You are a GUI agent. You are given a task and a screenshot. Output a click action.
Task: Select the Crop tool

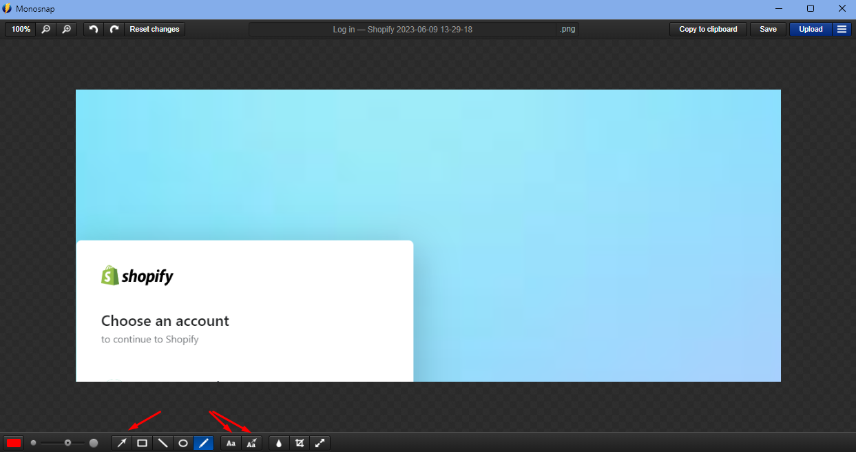tap(300, 443)
